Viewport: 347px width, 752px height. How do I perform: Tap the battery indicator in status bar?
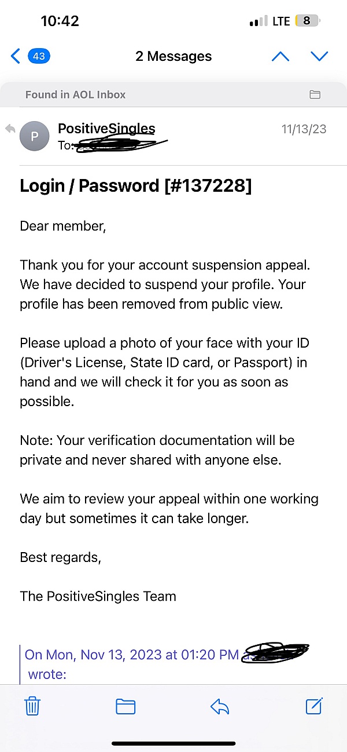(307, 21)
